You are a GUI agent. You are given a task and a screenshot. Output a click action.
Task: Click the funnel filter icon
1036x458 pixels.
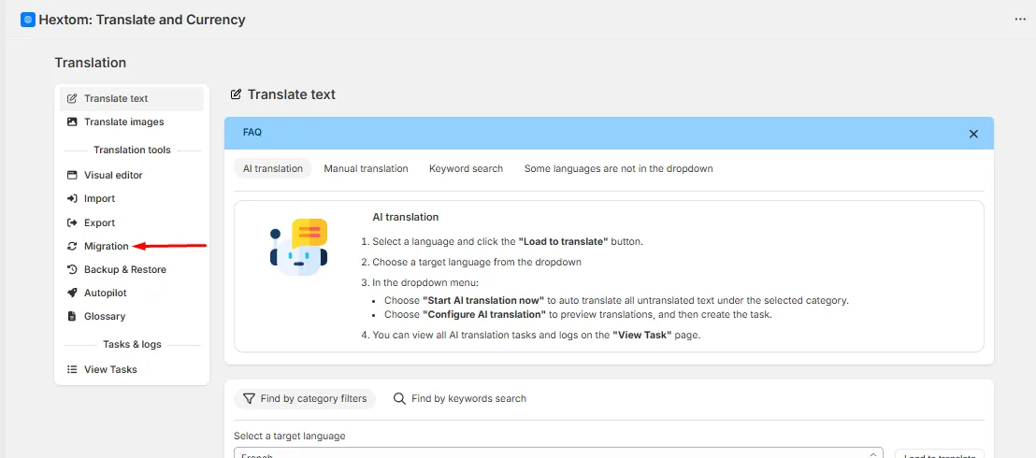[x=249, y=398]
